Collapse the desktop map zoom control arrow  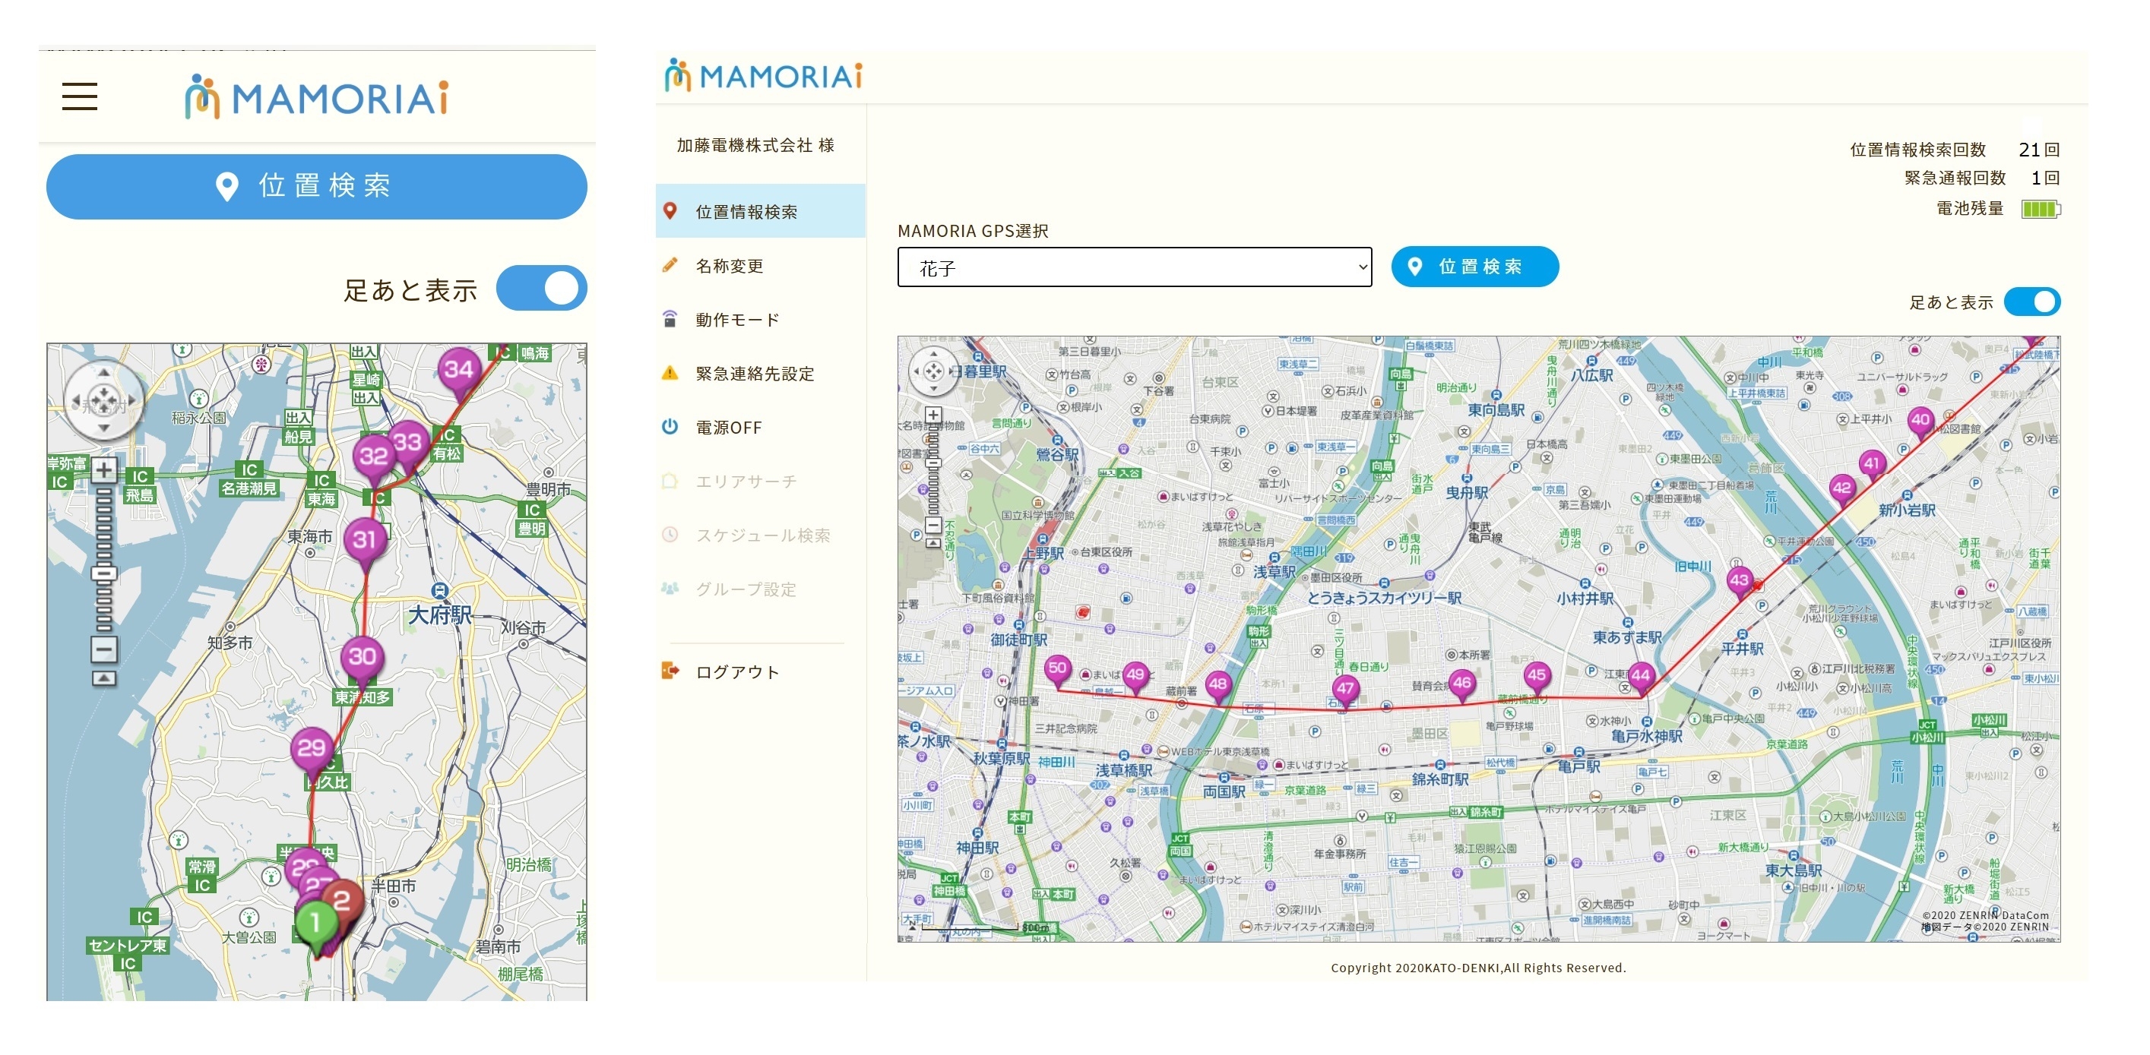(x=933, y=543)
